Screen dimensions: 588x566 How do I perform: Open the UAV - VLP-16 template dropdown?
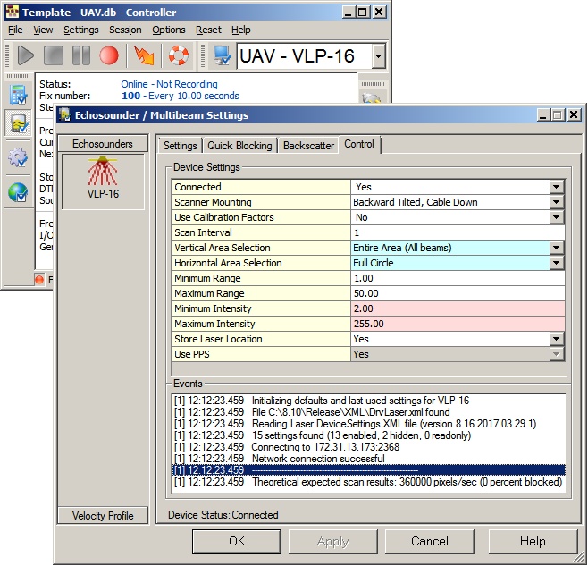tap(379, 56)
